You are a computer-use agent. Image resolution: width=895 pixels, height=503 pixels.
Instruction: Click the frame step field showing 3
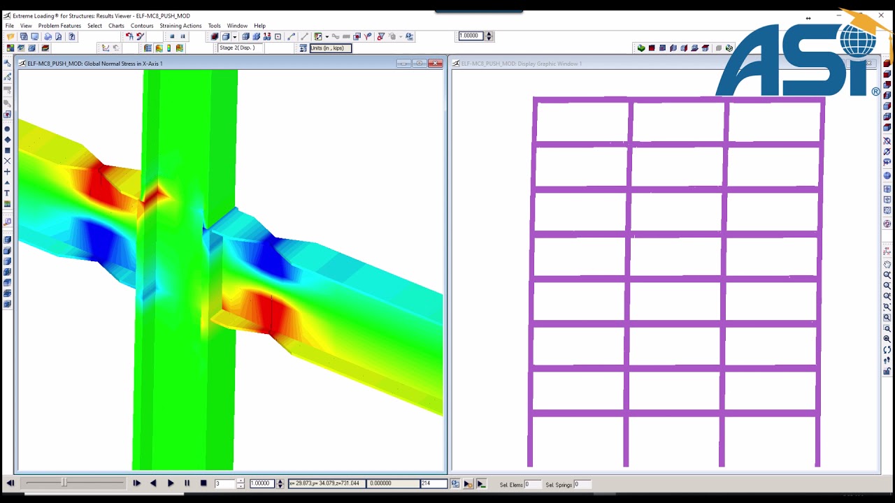pos(224,483)
